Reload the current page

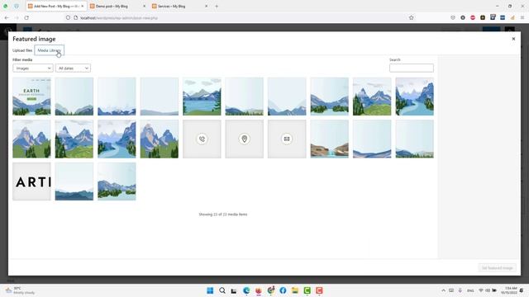coord(26,18)
